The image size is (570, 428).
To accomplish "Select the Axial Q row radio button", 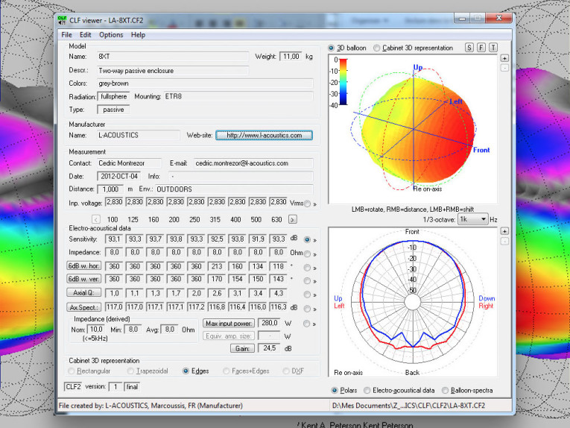I will 307,295.
